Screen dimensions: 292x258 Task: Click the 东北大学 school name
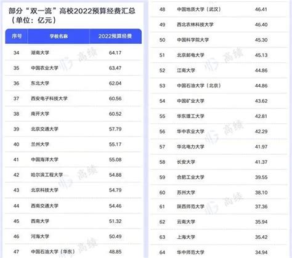click(x=40, y=83)
